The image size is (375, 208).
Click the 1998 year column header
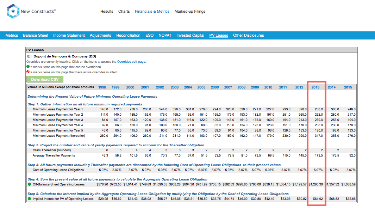[x=102, y=87]
